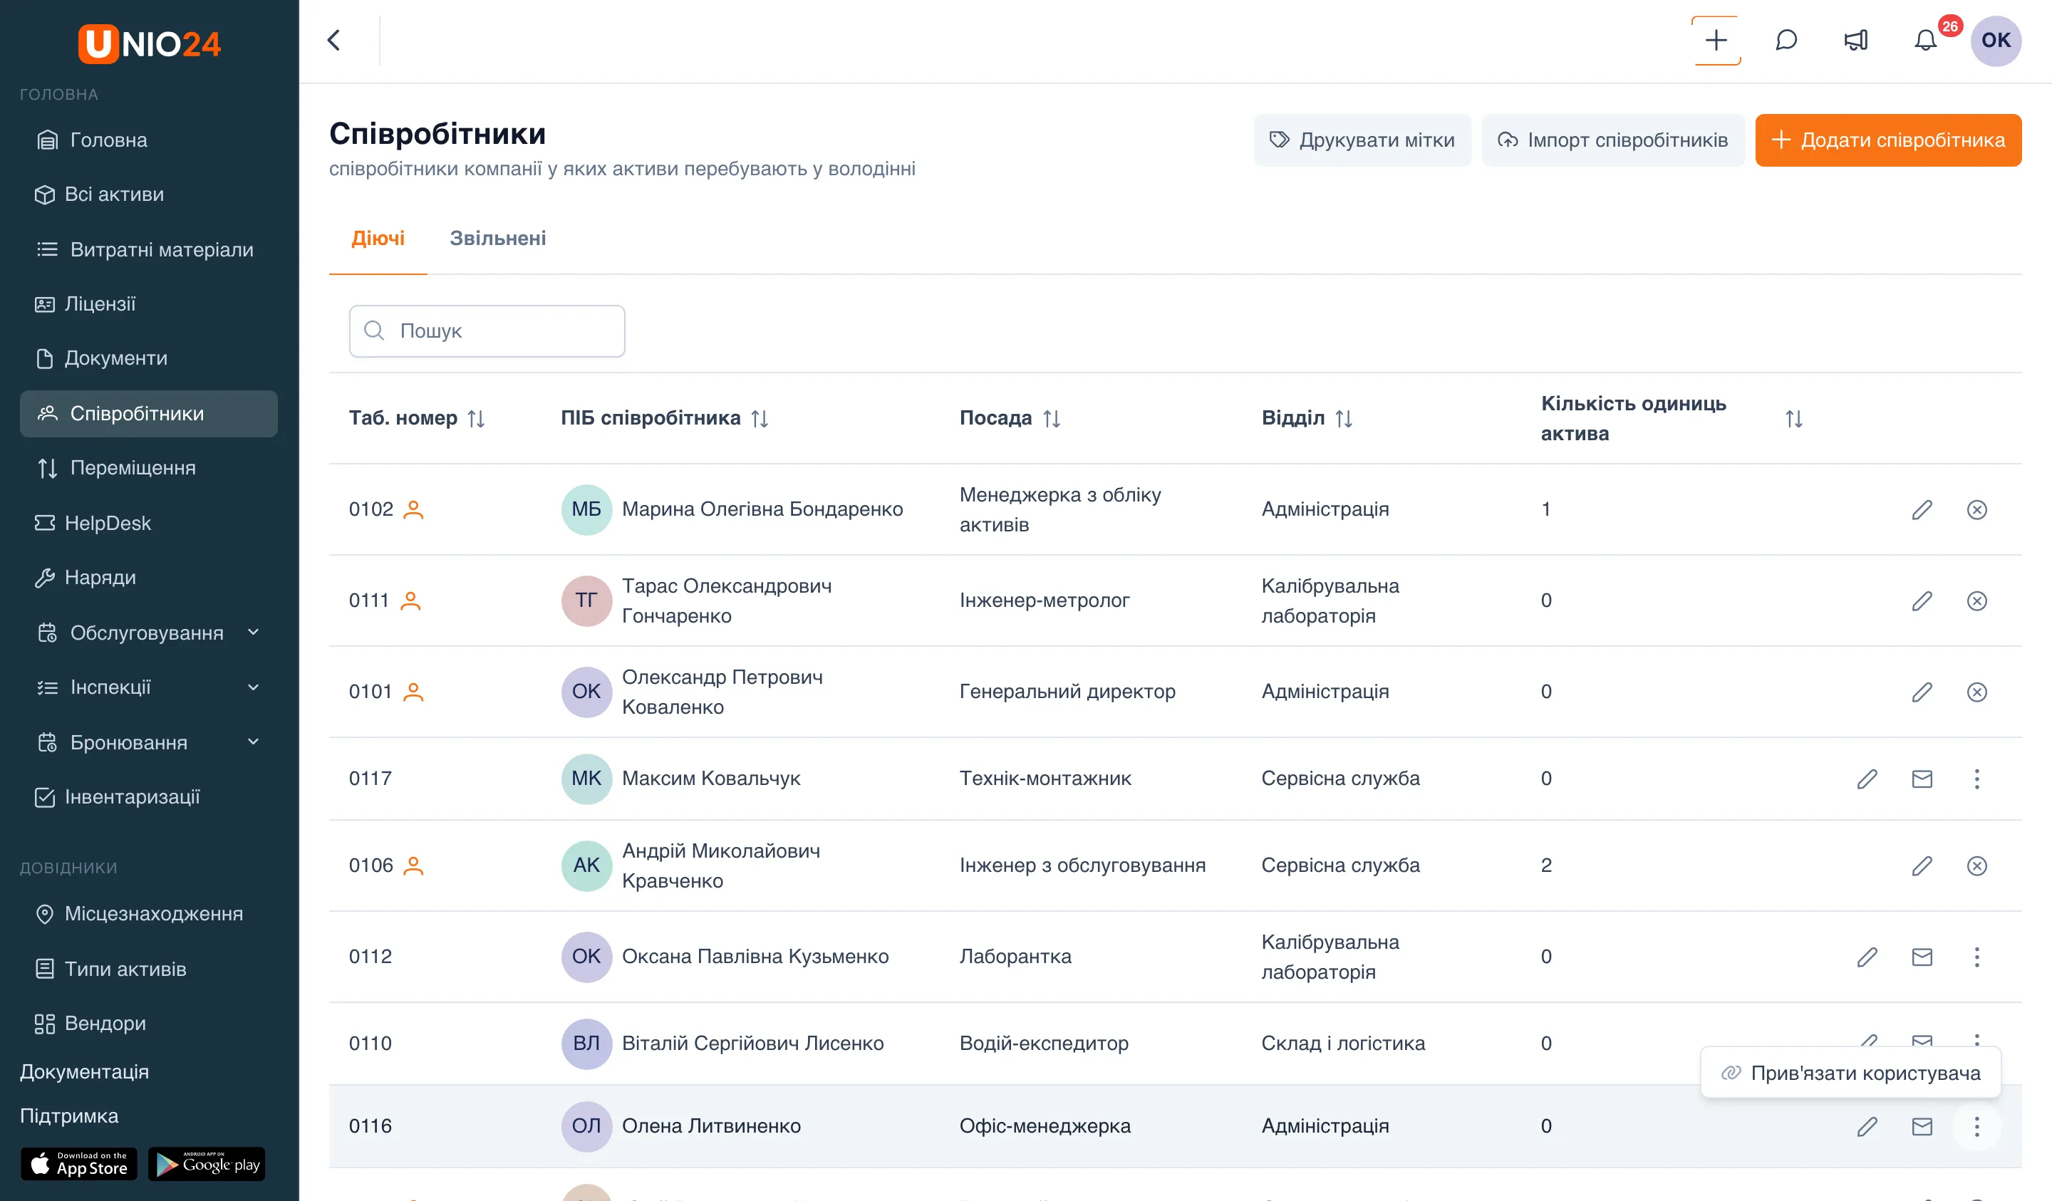Send email invite to Максим Ковальчук

click(1922, 779)
